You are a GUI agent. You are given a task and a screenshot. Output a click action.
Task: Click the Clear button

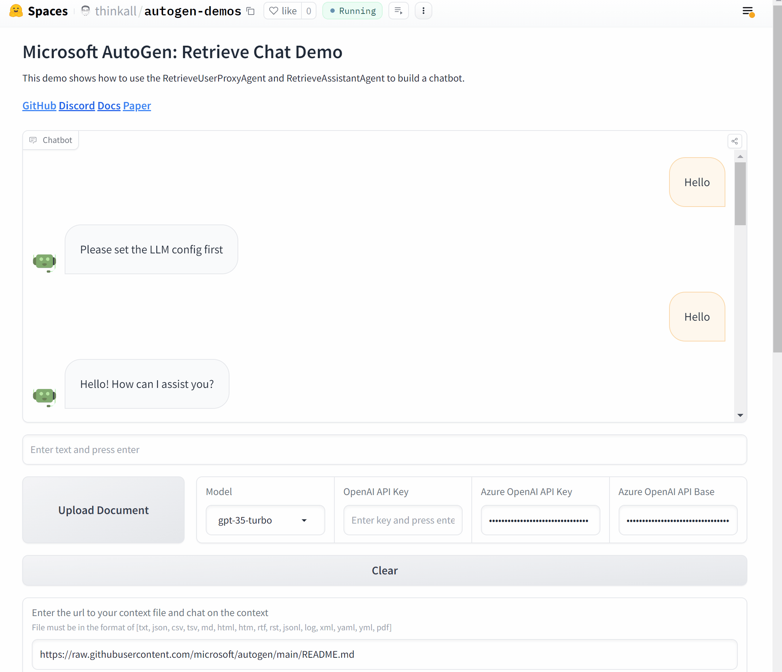[x=384, y=570]
